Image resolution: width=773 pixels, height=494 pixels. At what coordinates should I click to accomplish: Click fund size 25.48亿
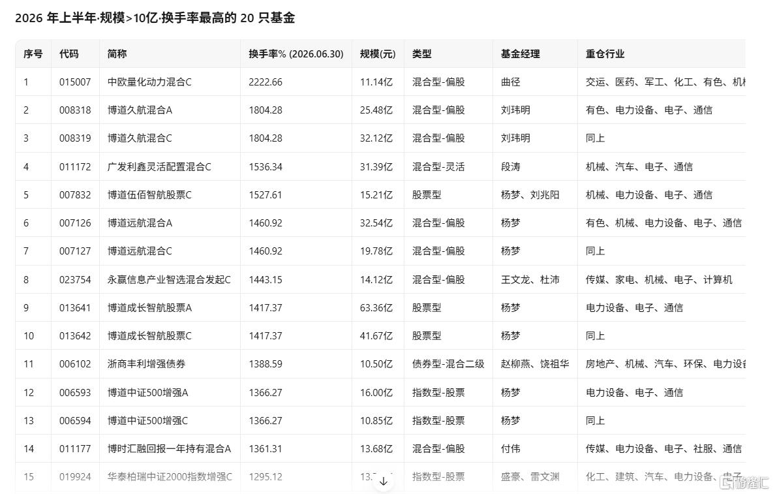pos(376,110)
